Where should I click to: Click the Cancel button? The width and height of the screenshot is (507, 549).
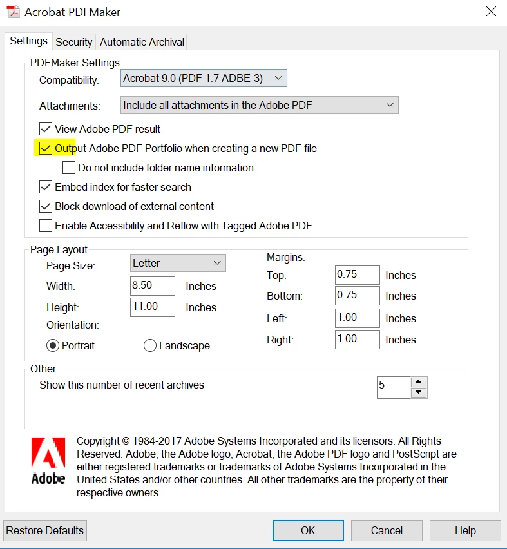(x=387, y=530)
